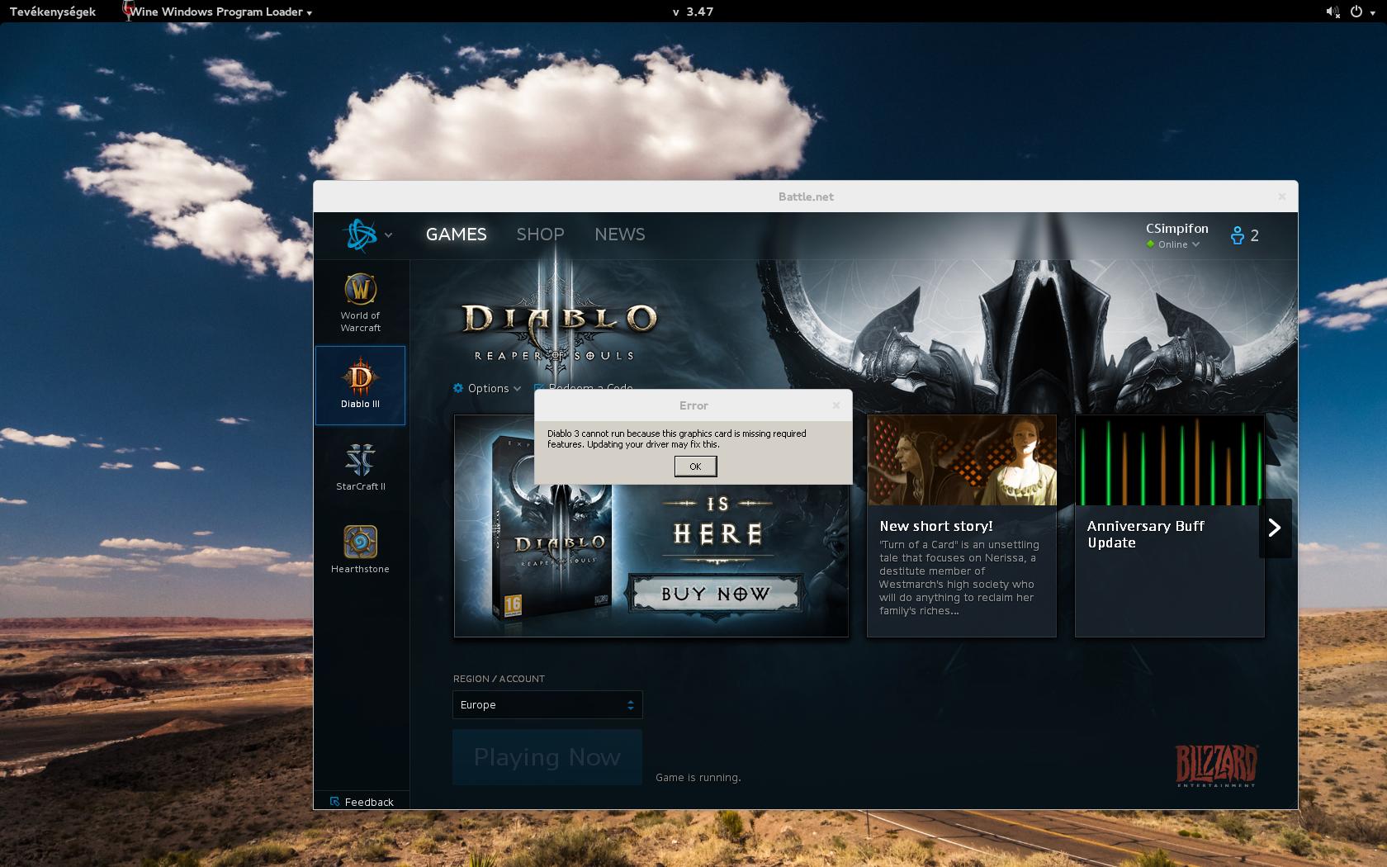
Task: Select World of Warcraft in the sidebar
Action: (x=361, y=302)
